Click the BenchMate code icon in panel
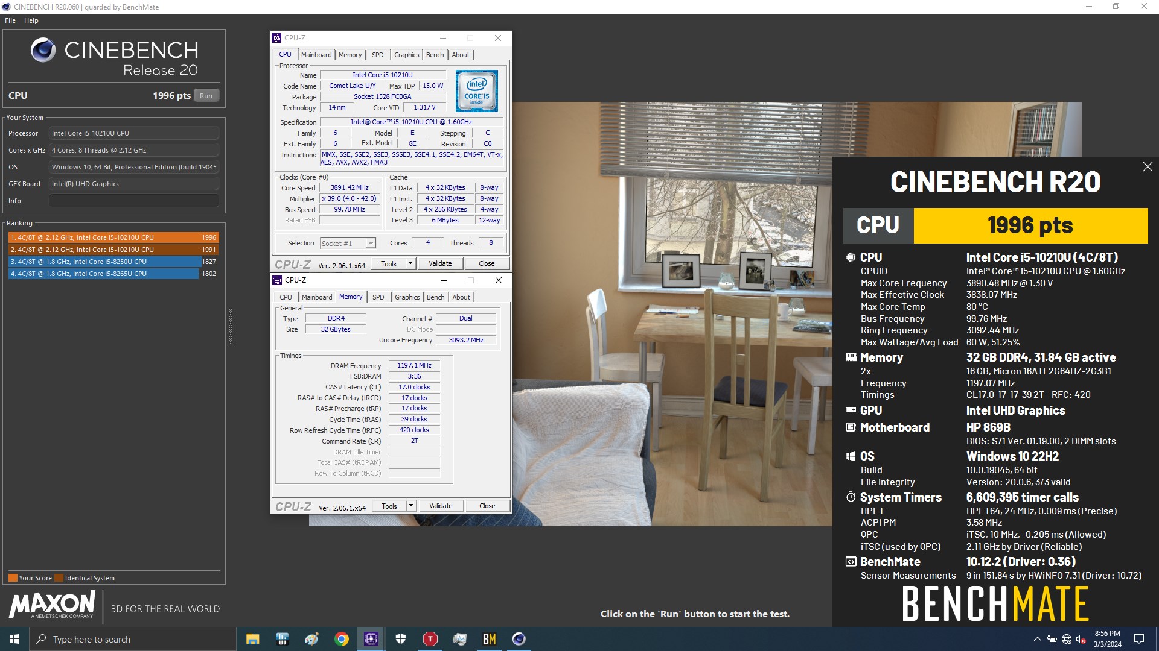The height and width of the screenshot is (651, 1159). coord(851,562)
